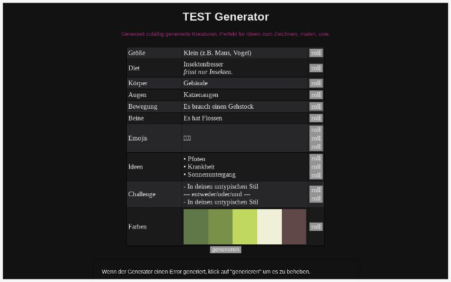This screenshot has width=451, height=282.
Task: Roll a new Farben palette
Action: coord(316,227)
